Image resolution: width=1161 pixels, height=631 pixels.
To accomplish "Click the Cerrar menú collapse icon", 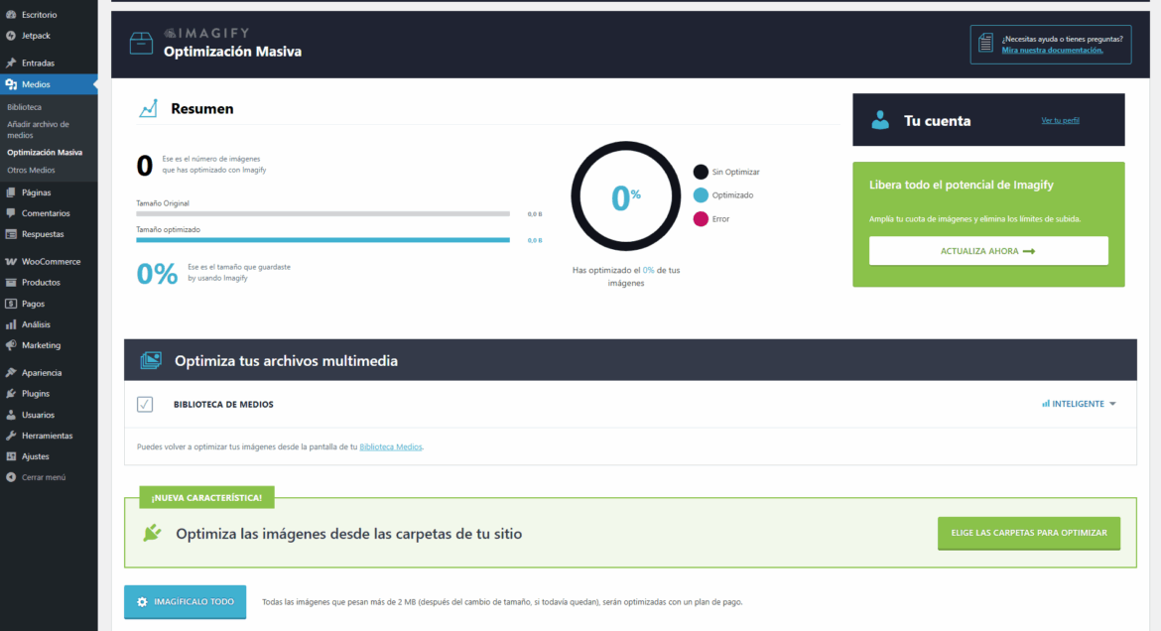I will 11,477.
